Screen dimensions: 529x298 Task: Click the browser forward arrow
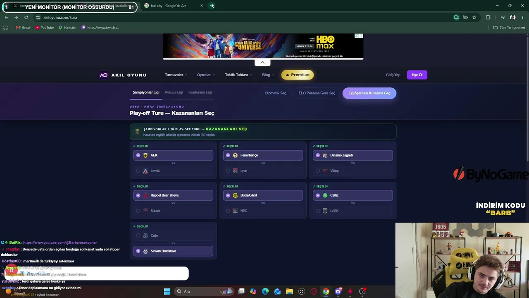tap(16, 17)
